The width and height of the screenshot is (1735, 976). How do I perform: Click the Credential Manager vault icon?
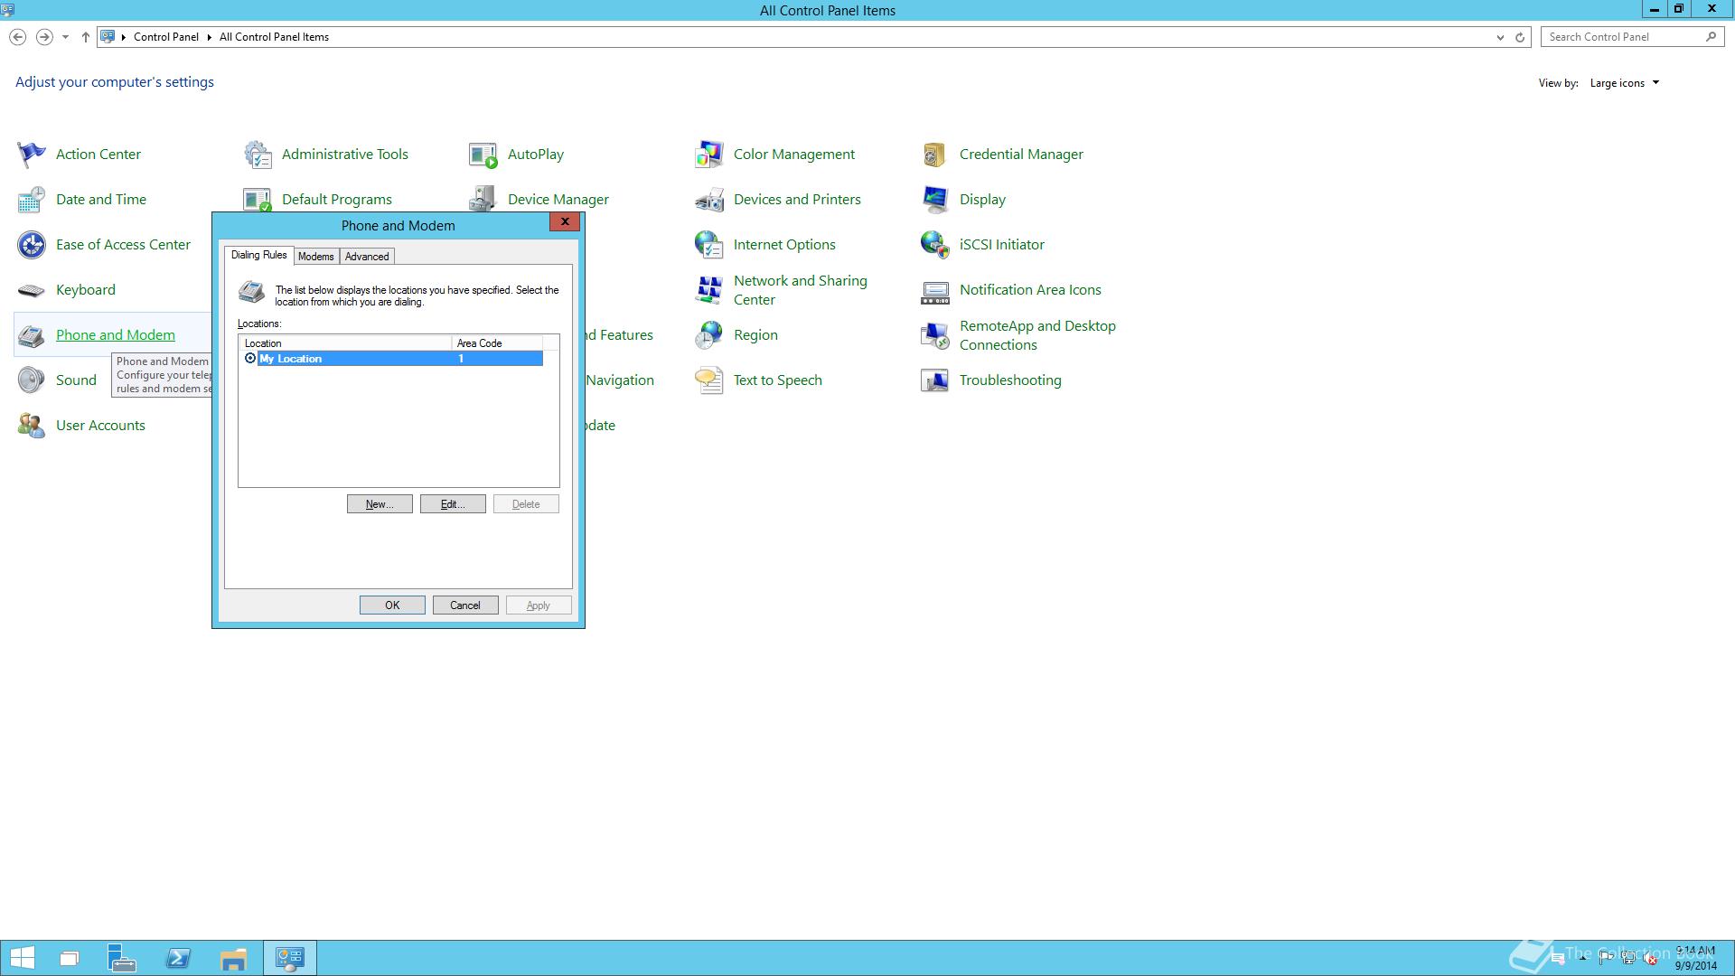pos(935,155)
